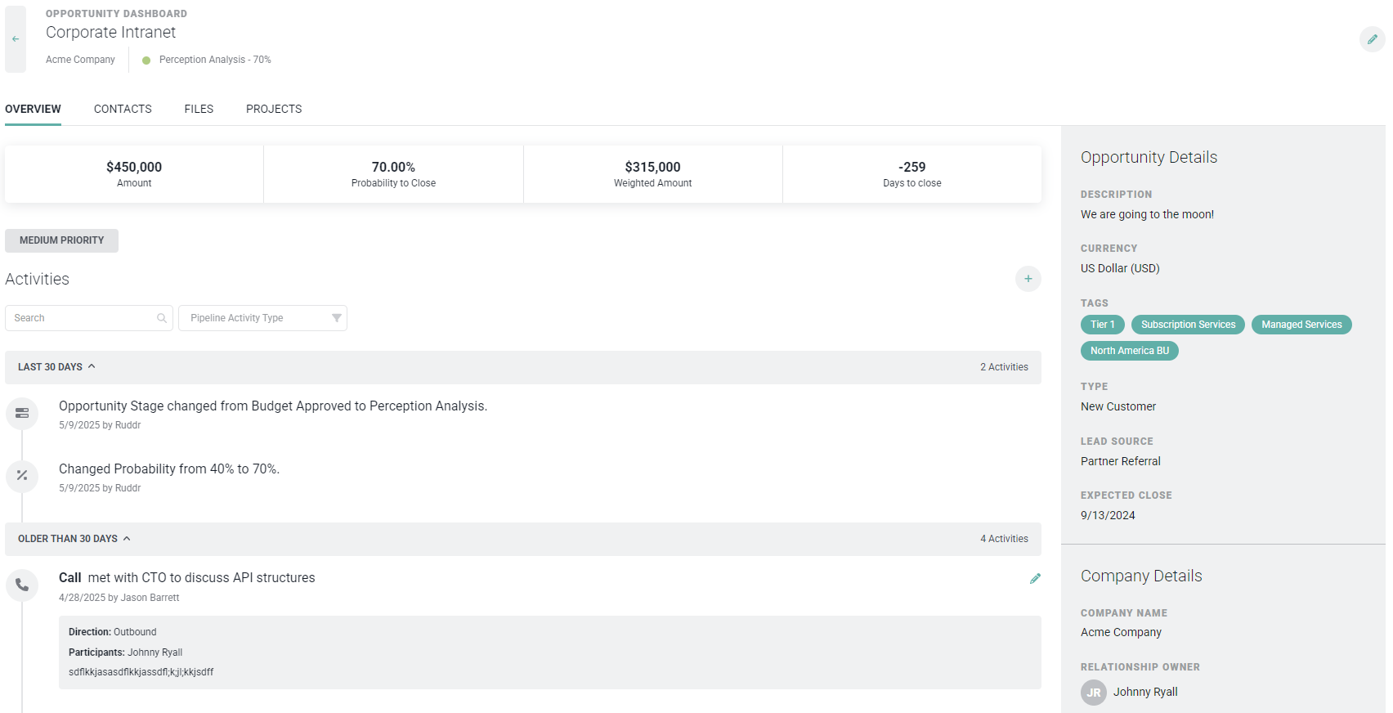Edit the Call activity with pencil icon

[1035, 579]
